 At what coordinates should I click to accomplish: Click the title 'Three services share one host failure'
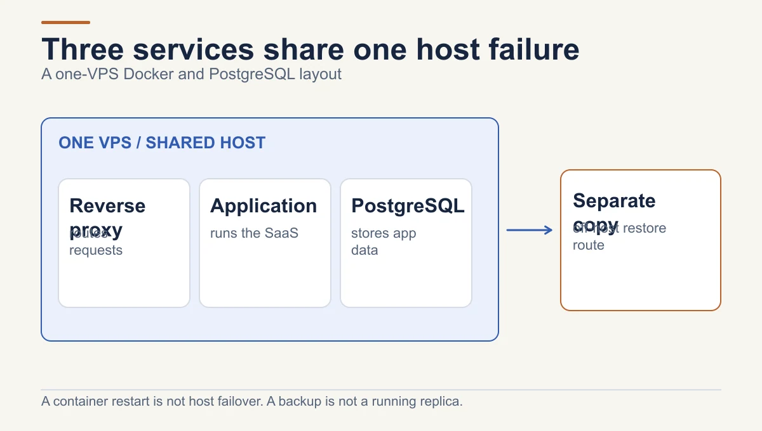pos(311,49)
